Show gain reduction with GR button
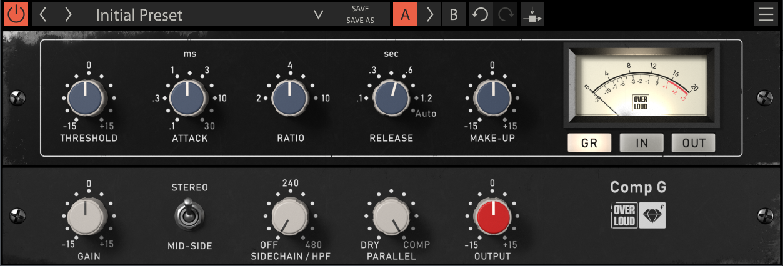The width and height of the screenshot is (783, 266). click(589, 143)
